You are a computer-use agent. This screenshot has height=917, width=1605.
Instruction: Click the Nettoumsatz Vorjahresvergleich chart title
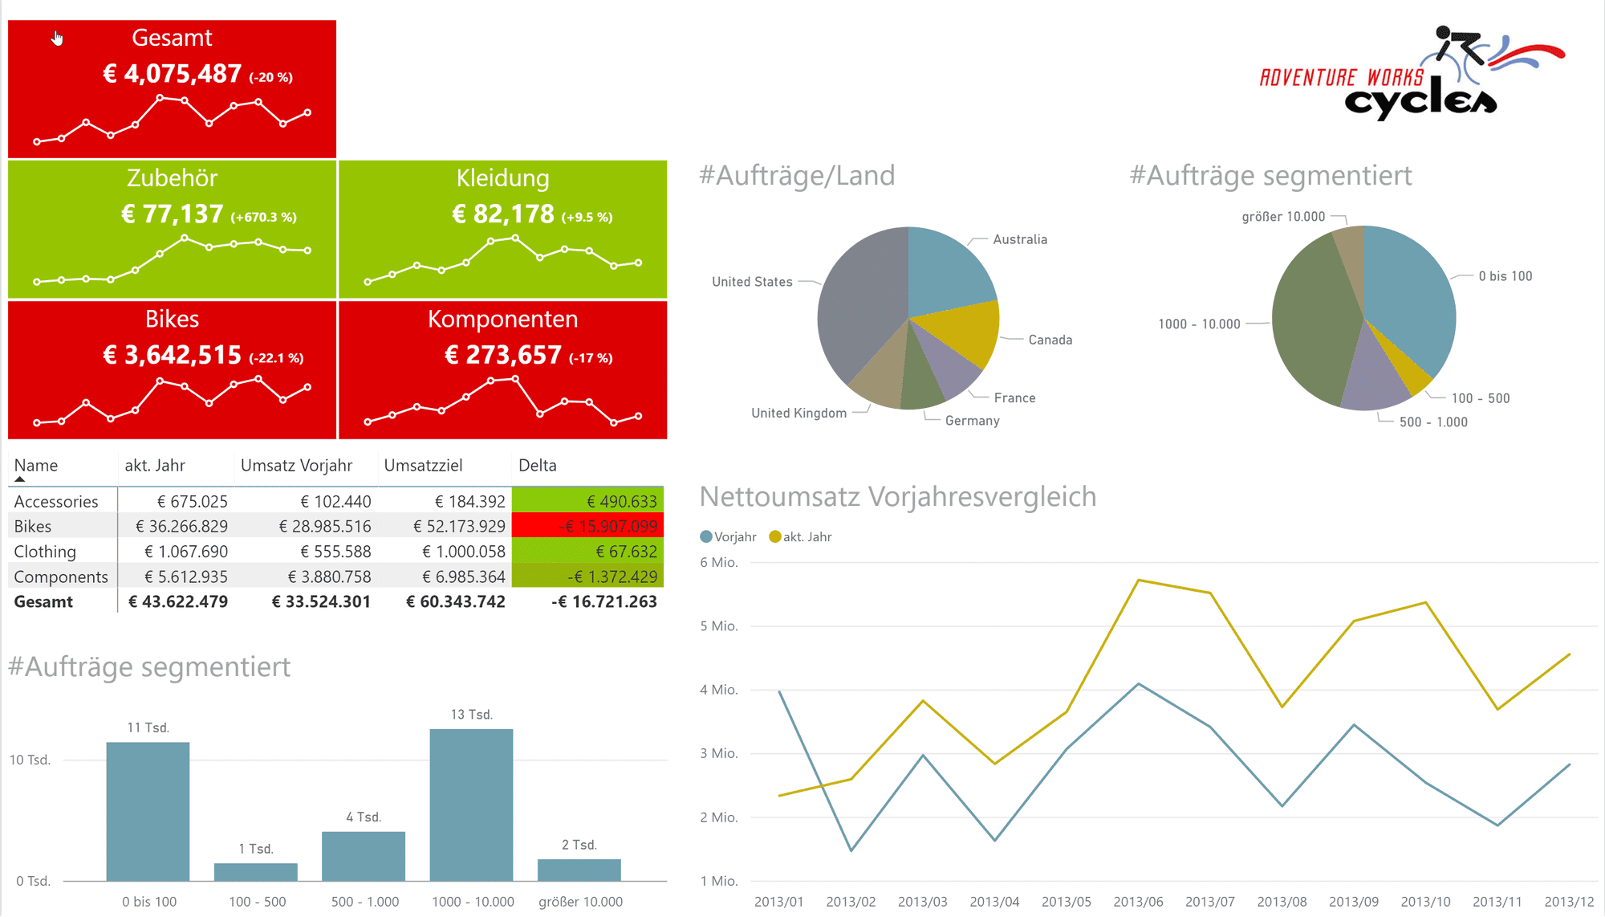[898, 496]
